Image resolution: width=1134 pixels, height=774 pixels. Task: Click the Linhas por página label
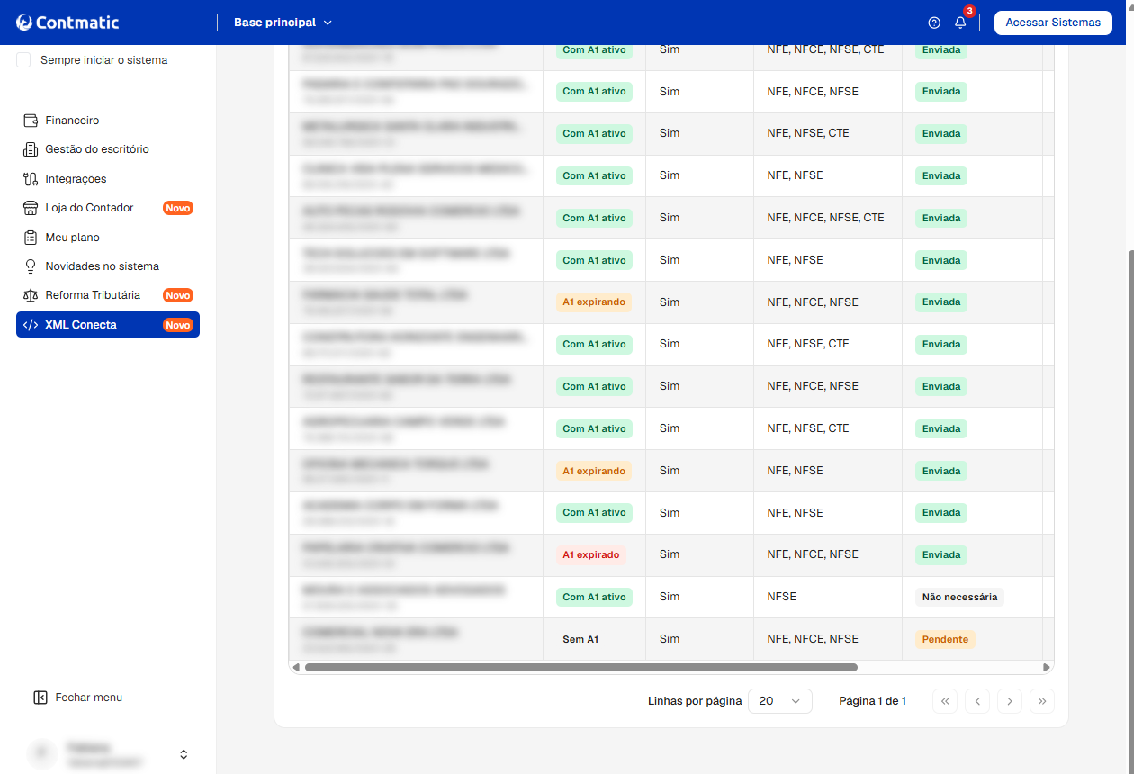click(695, 701)
